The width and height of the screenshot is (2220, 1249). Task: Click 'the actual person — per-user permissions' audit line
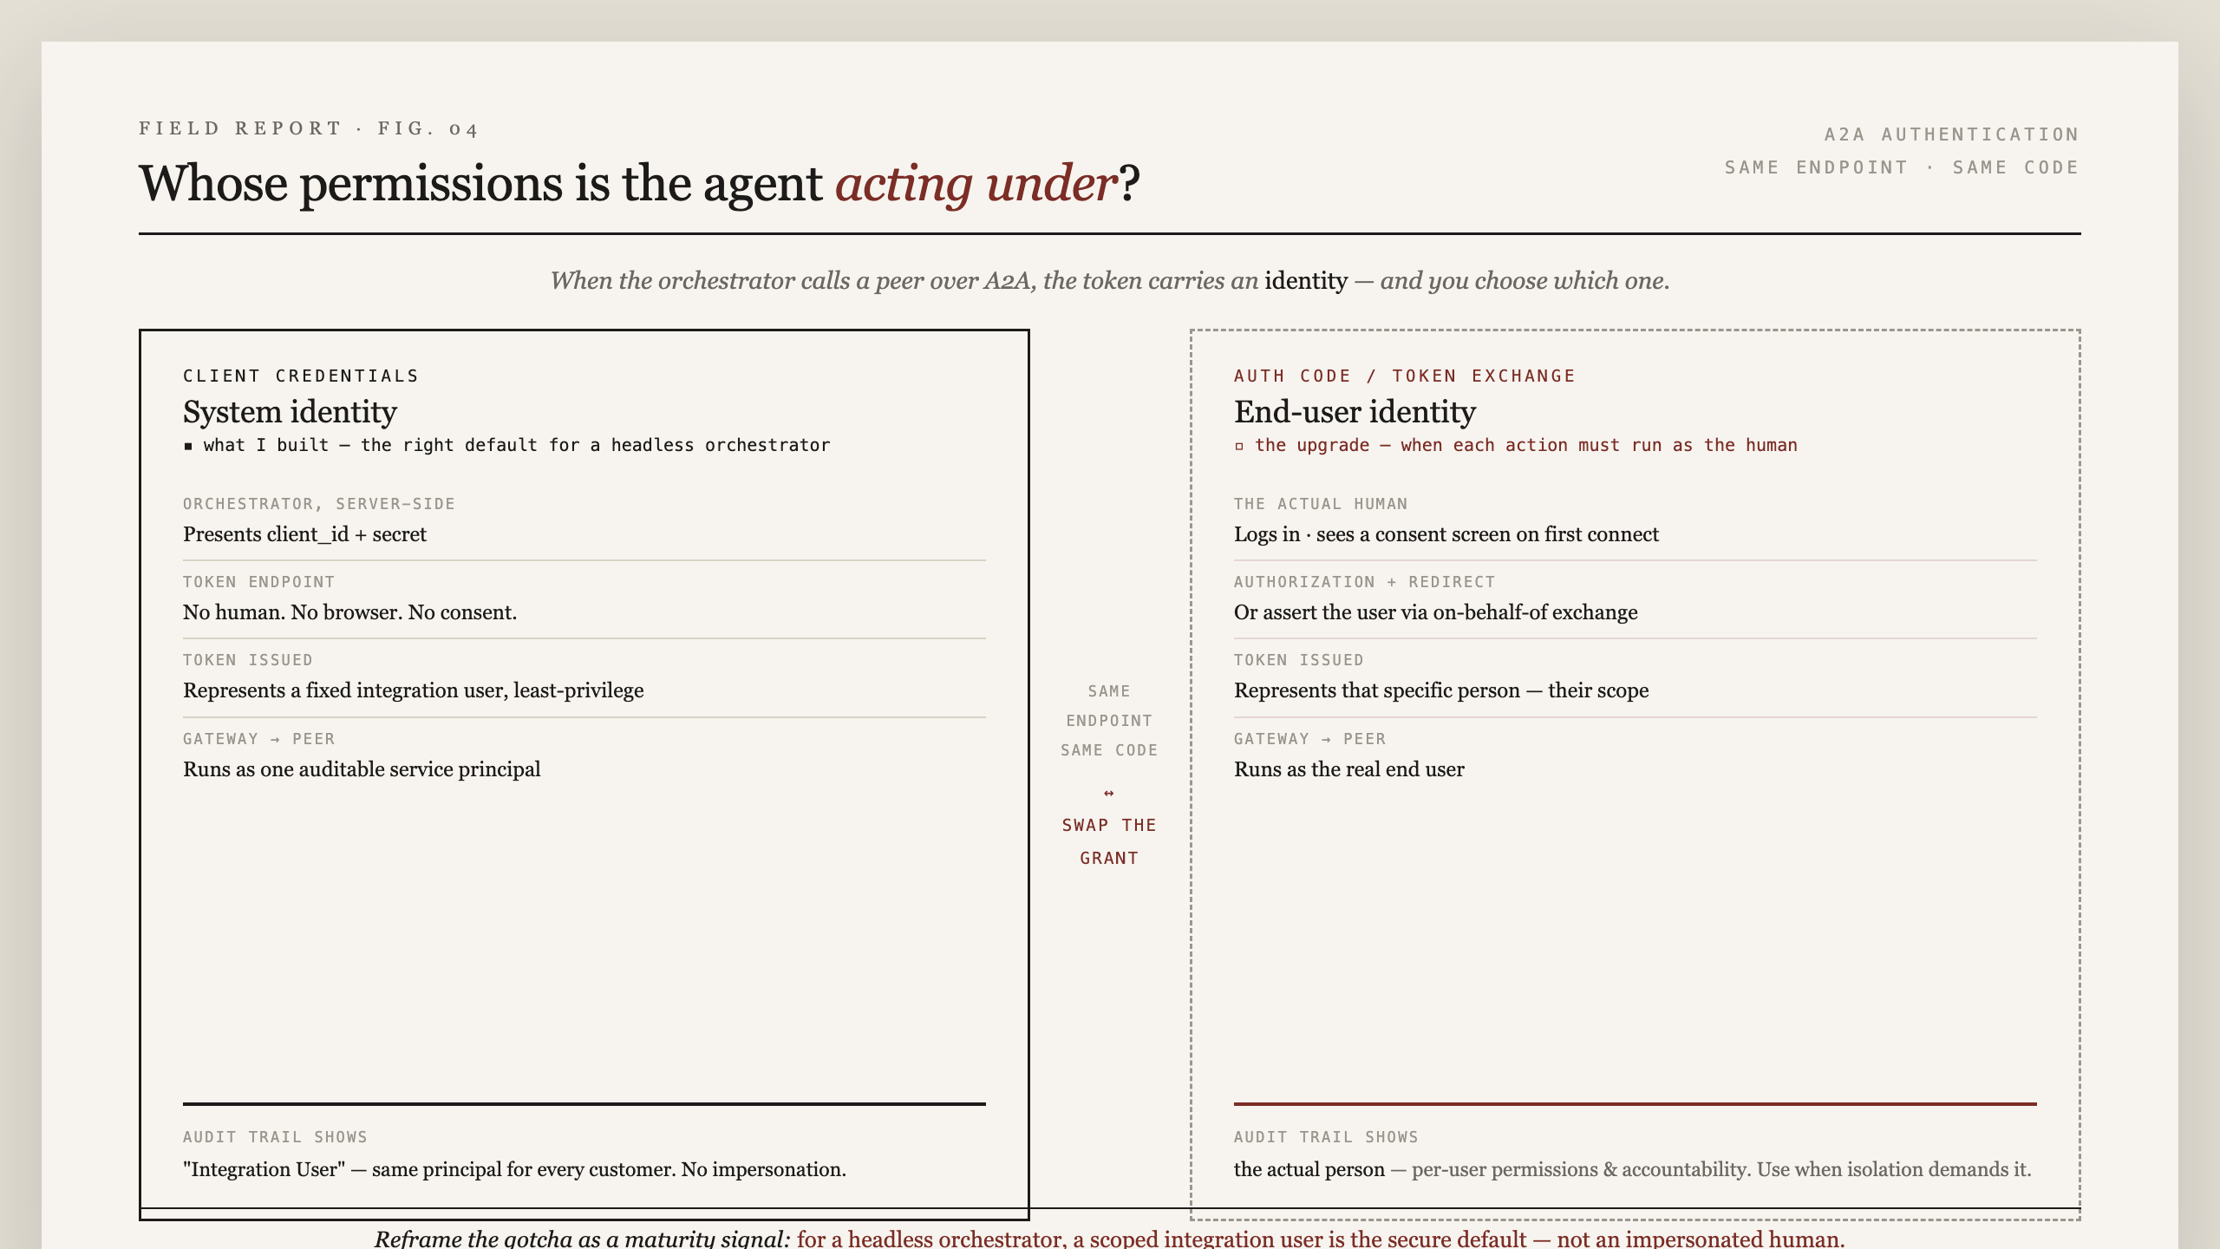point(1633,1169)
